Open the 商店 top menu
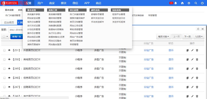The image size is (207, 99). tap(99, 3)
